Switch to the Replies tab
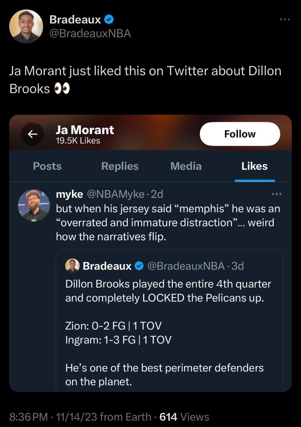Viewport: 301px width, 427px height. [120, 166]
